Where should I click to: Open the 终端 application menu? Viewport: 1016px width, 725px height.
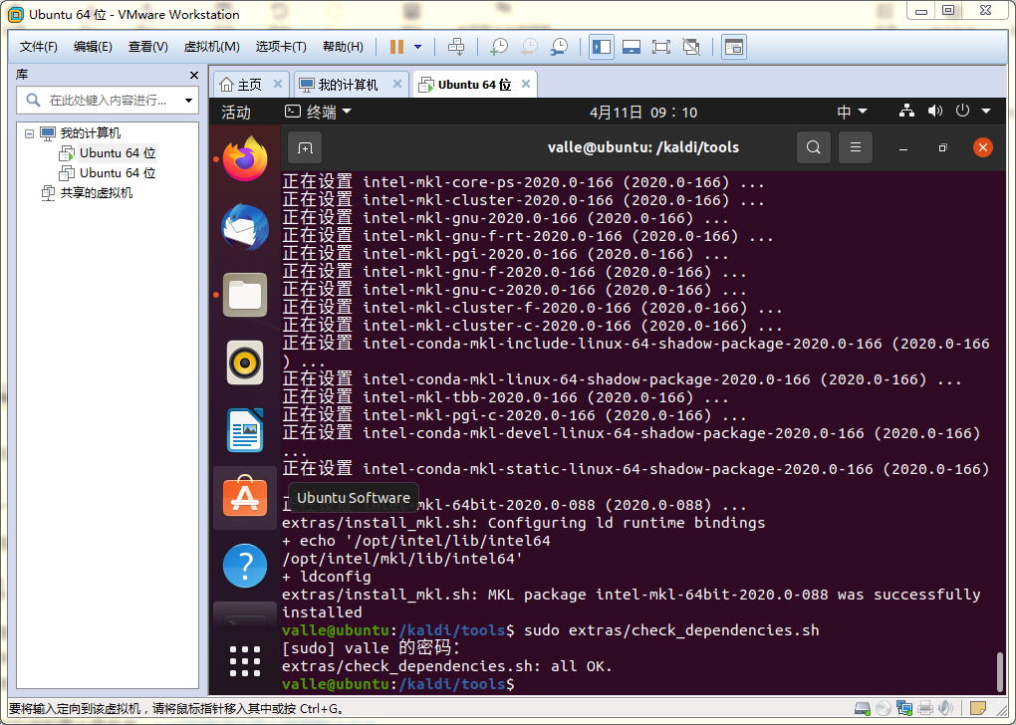click(x=318, y=113)
